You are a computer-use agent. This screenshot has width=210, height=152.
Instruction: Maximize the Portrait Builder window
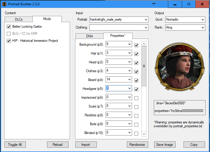click(x=189, y=4)
